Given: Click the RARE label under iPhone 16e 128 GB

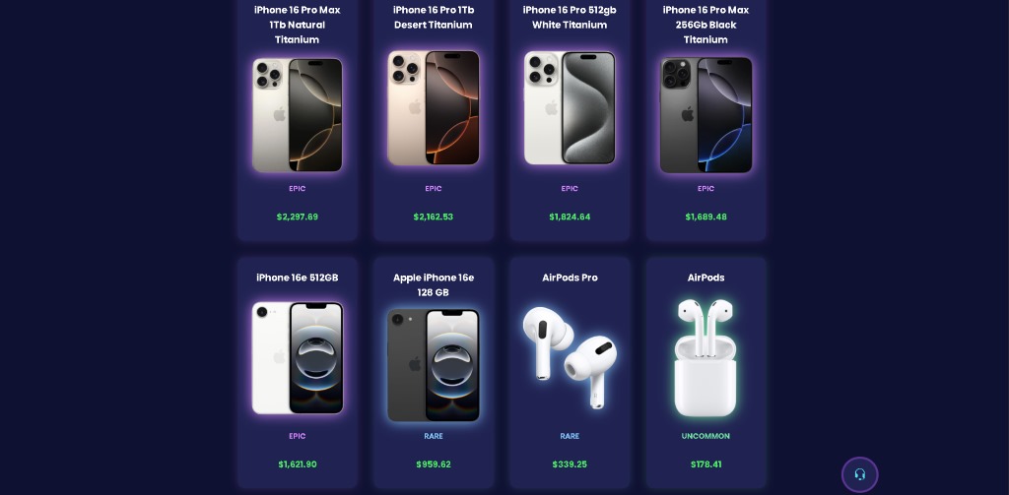Looking at the screenshot, I should point(434,436).
